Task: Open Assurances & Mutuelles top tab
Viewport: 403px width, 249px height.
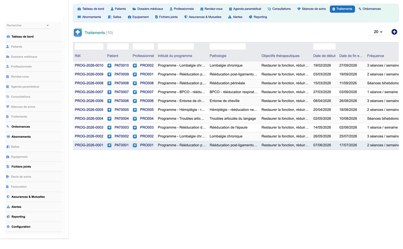Action: [x=203, y=17]
